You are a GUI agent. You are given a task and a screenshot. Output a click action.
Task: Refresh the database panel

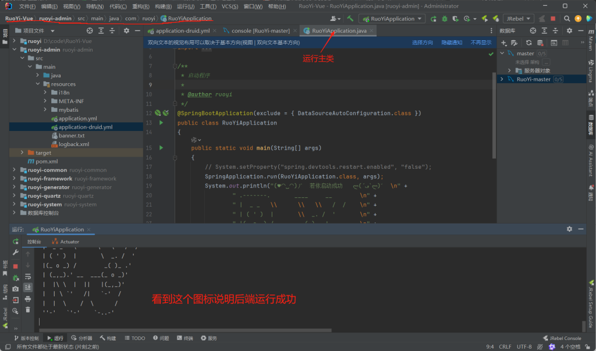point(528,43)
